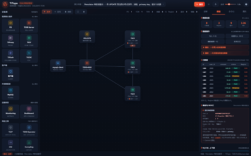The height and width of the screenshot is (156, 251).
Task: Click the fit-to-screen canvas icon
Action: tap(78, 12)
